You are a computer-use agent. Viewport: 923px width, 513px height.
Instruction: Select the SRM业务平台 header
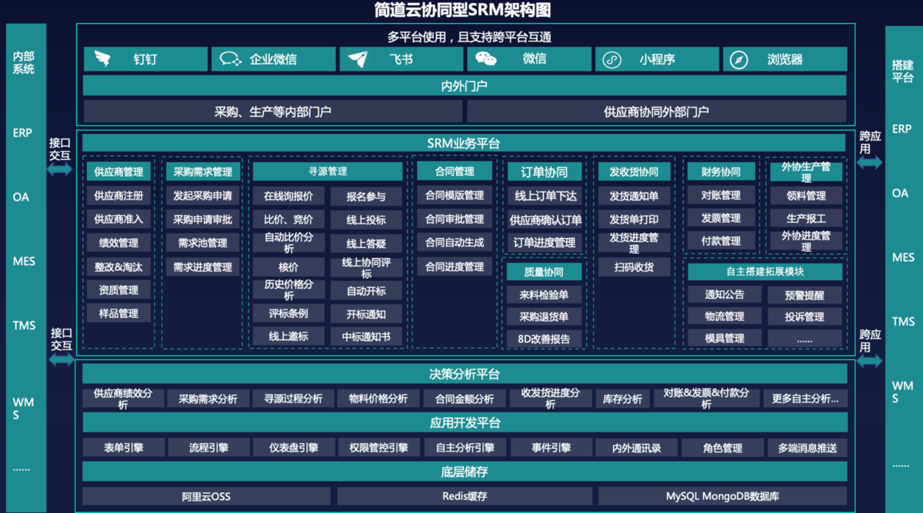465,143
